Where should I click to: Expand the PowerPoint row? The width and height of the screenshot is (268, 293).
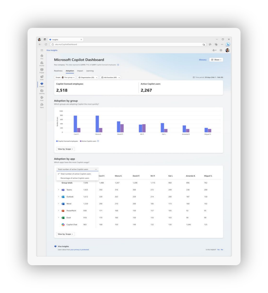click(58, 211)
